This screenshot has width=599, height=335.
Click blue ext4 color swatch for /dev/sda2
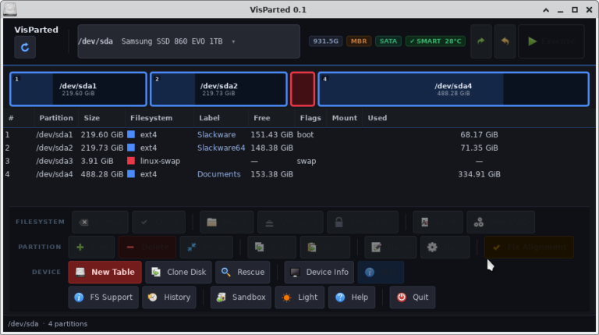(131, 148)
